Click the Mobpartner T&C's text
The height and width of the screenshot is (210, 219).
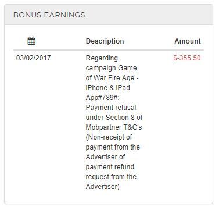[114, 127]
